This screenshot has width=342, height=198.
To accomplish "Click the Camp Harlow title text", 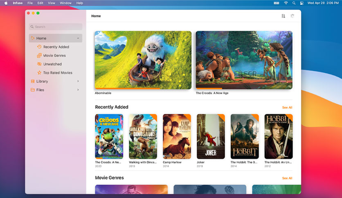I will click(172, 162).
